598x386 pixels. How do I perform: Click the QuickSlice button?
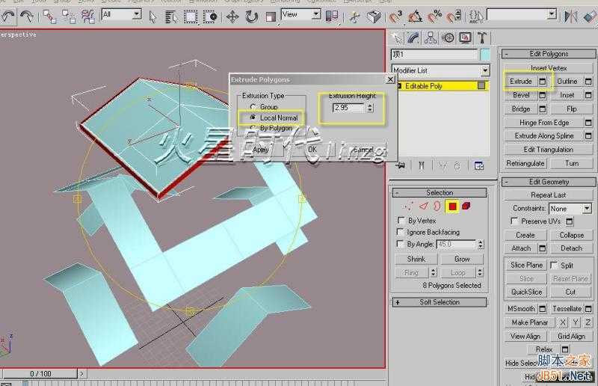tap(526, 292)
